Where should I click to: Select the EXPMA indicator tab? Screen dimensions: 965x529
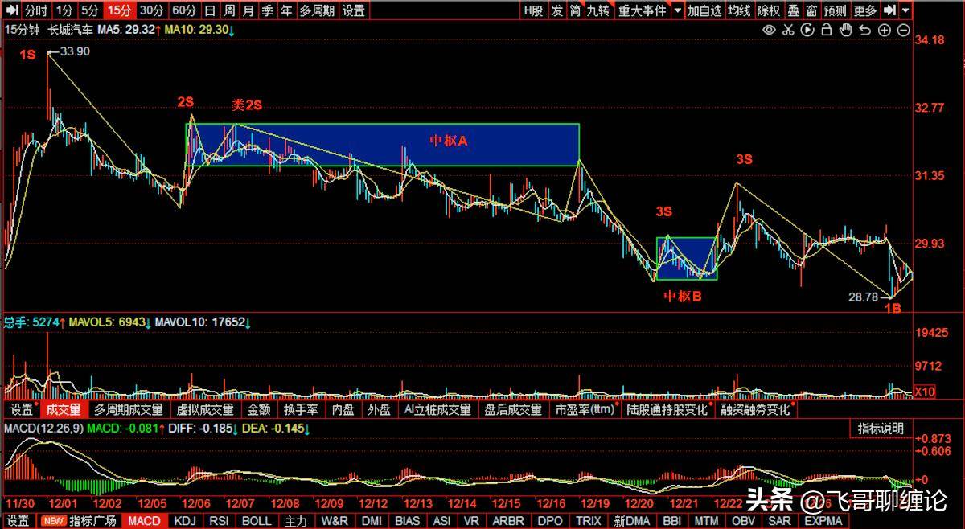click(x=825, y=521)
